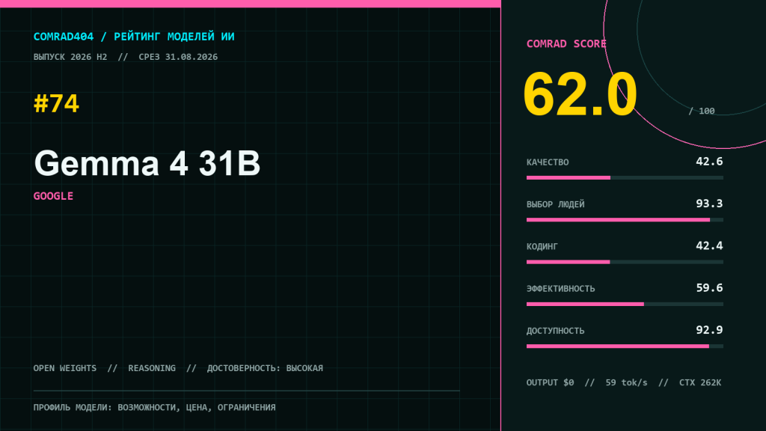This screenshot has width=766, height=431.
Task: Click the COMRAD404 / РЕЙТИНГ МОДЕЛЕЙ ИИ header
Action: pyautogui.click(x=134, y=37)
